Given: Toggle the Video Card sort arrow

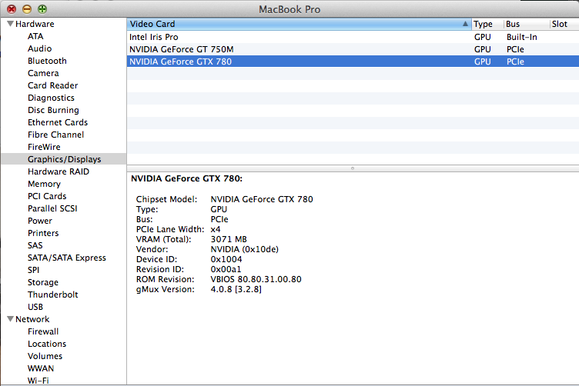Looking at the screenshot, I should click(465, 24).
